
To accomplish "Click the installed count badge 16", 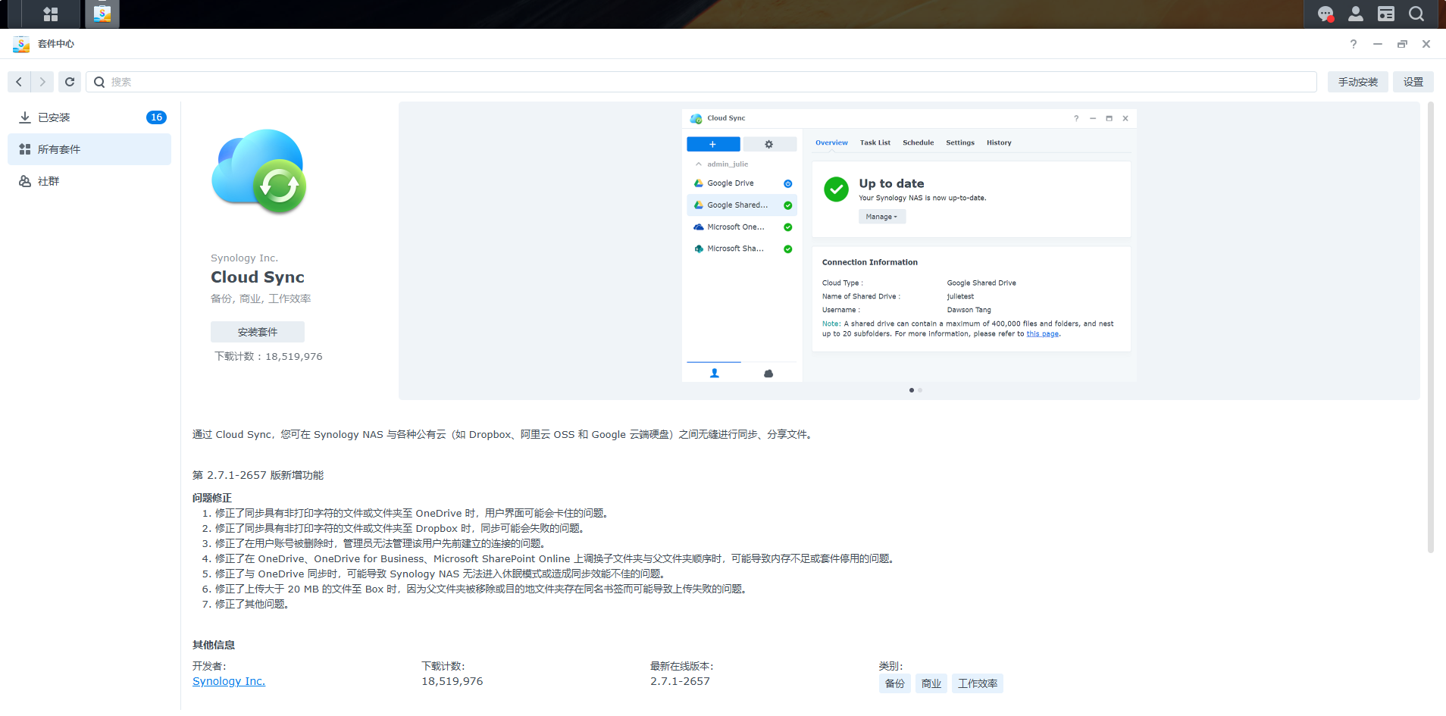I will pyautogui.click(x=156, y=117).
